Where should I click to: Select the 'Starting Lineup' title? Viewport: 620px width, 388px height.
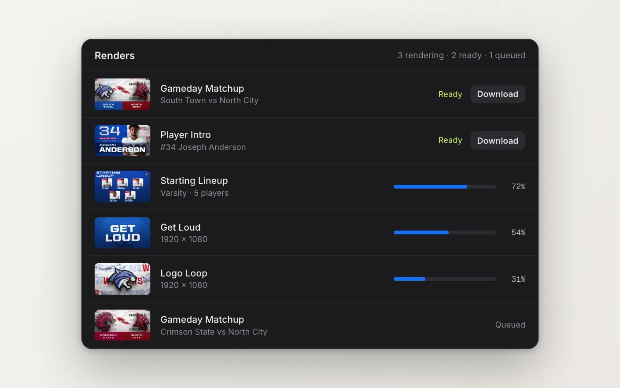(194, 181)
